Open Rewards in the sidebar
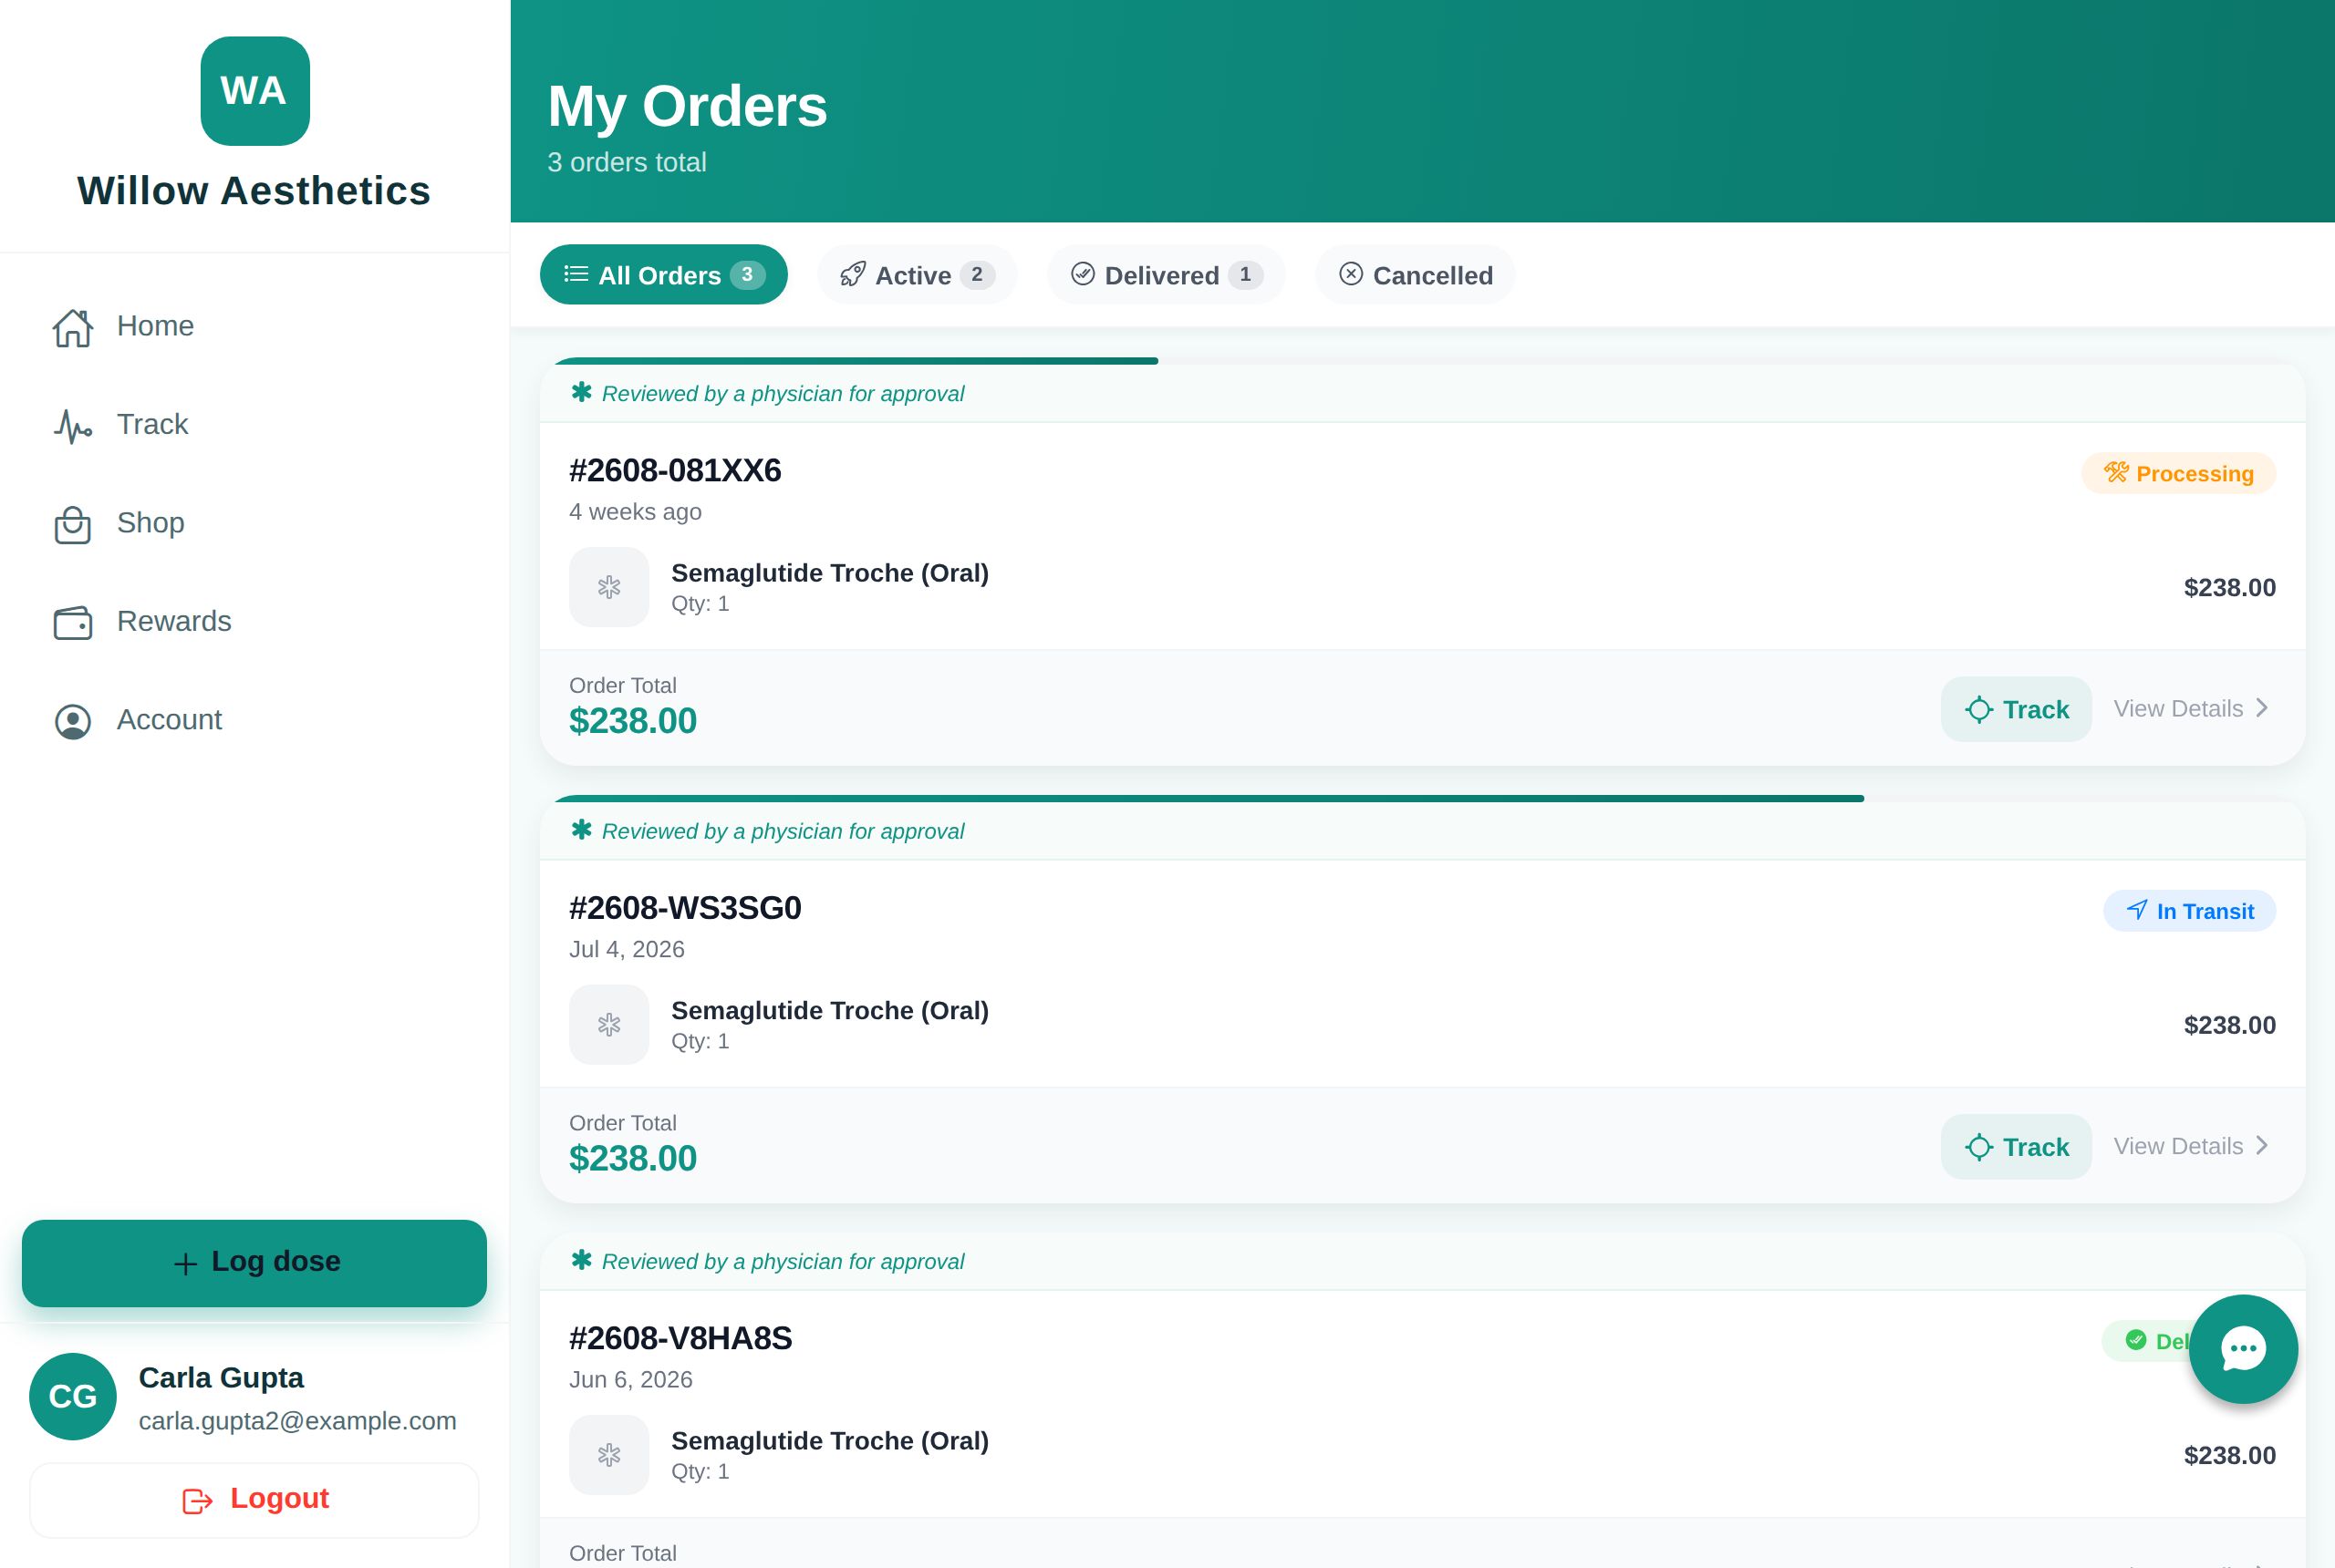Screen dimensions: 2335x1568 [x=255, y=622]
